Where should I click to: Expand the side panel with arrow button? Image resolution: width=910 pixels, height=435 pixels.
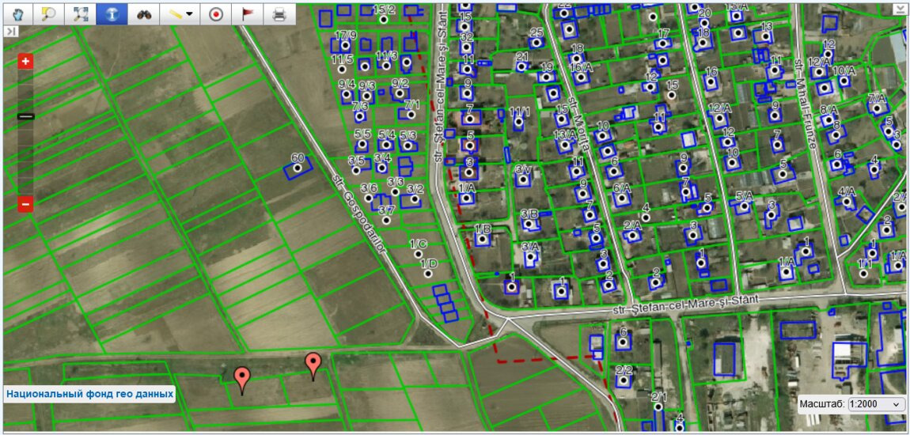pos(11,31)
